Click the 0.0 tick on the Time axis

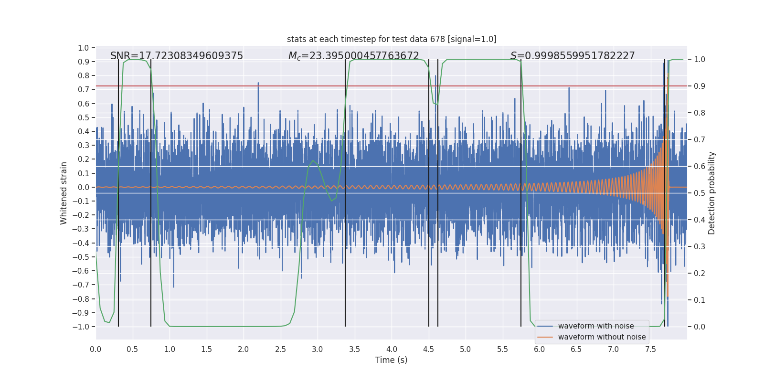point(95,350)
